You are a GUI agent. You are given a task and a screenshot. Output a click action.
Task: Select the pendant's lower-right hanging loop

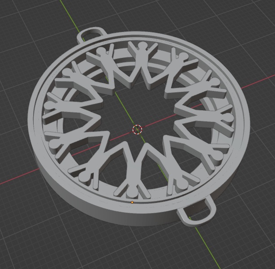(197, 212)
